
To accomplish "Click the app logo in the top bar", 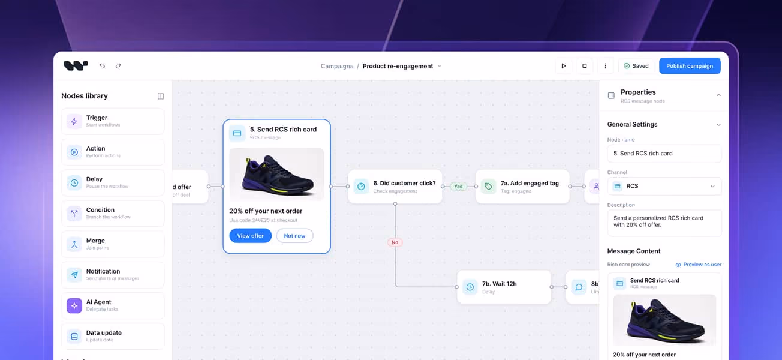I will (76, 66).
